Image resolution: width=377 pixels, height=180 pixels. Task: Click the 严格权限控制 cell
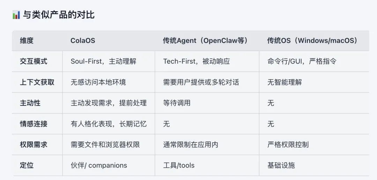pos(288,144)
